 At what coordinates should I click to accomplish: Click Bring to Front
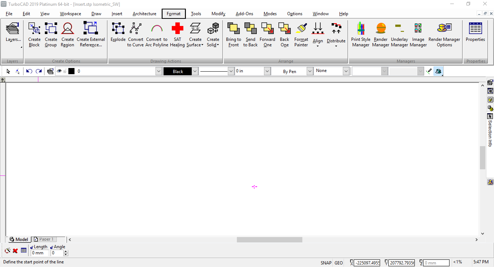click(234, 34)
